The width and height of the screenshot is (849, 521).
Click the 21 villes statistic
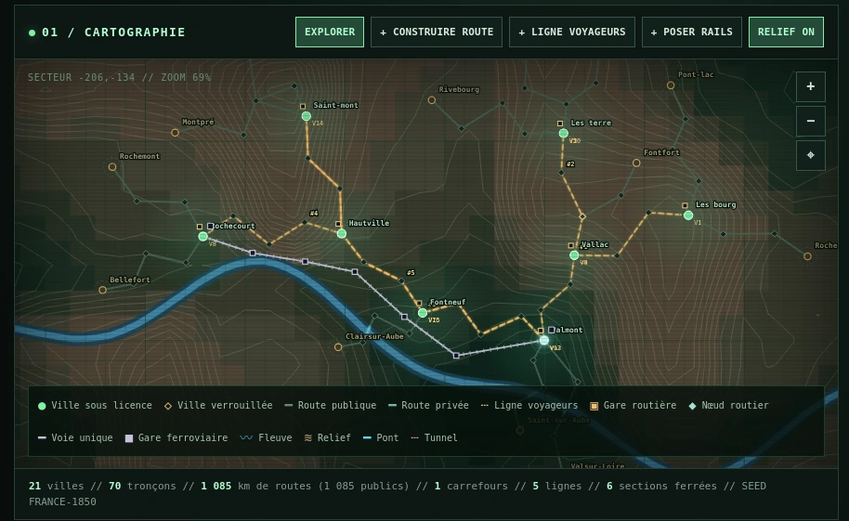point(57,486)
